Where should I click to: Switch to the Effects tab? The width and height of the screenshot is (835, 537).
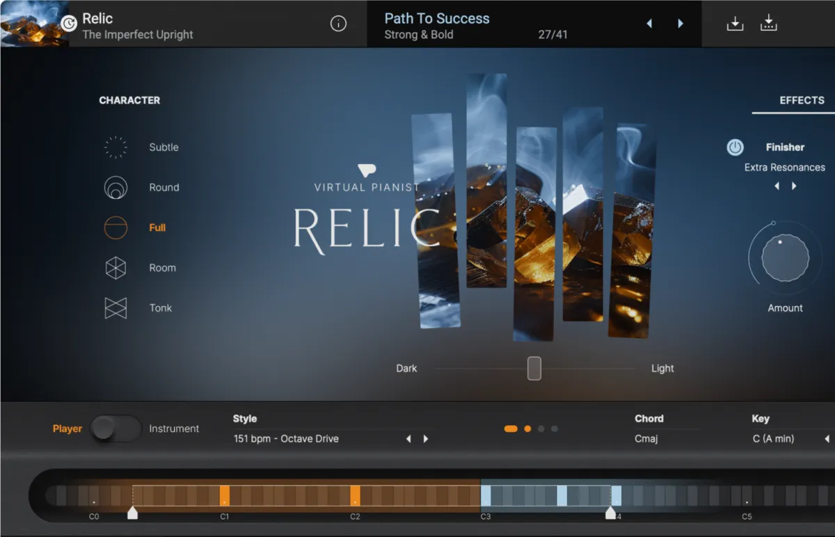(x=802, y=100)
